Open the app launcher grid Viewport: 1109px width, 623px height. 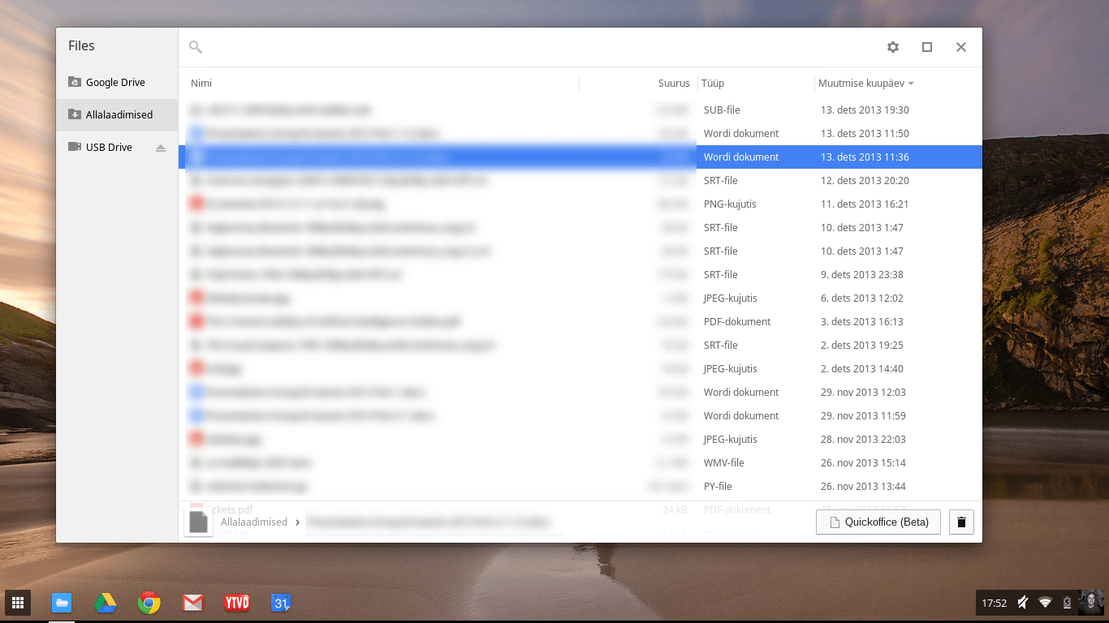pos(17,603)
